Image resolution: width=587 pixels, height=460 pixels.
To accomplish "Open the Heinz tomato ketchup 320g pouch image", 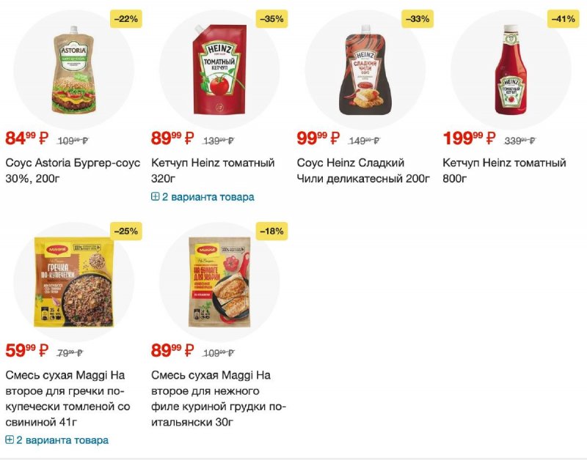I will (219, 69).
